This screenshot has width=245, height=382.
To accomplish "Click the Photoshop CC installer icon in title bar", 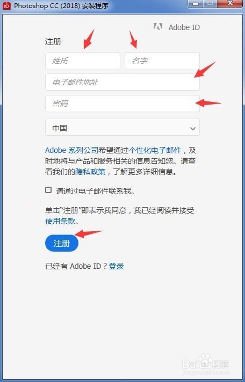I will click(x=7, y=6).
